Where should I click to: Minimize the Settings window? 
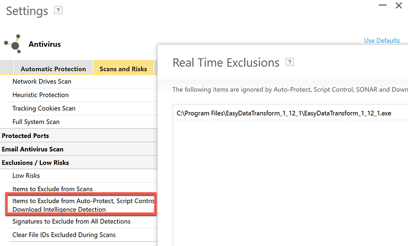383,5
